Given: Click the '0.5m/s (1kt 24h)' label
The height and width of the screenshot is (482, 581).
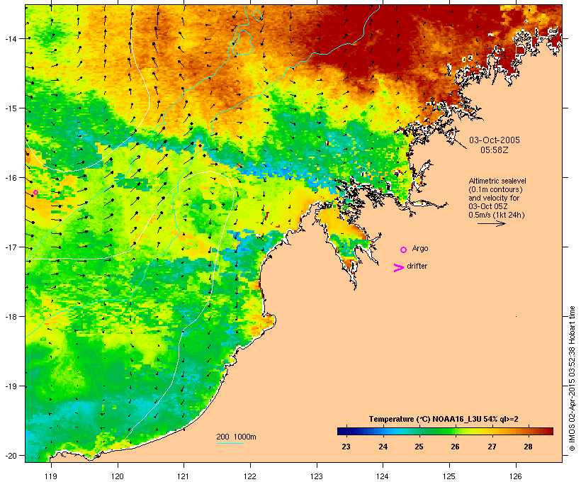Looking at the screenshot, I should tap(497, 215).
